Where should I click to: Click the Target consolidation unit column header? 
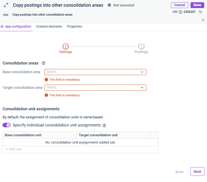tap(113, 135)
